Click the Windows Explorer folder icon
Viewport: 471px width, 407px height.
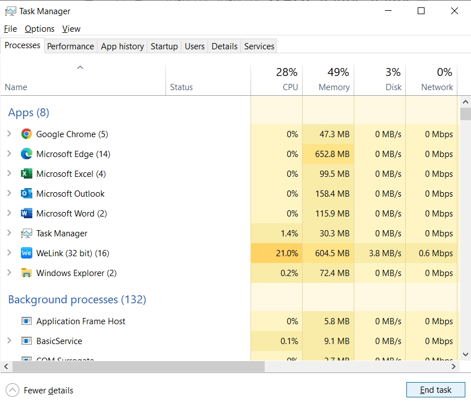[x=27, y=273]
